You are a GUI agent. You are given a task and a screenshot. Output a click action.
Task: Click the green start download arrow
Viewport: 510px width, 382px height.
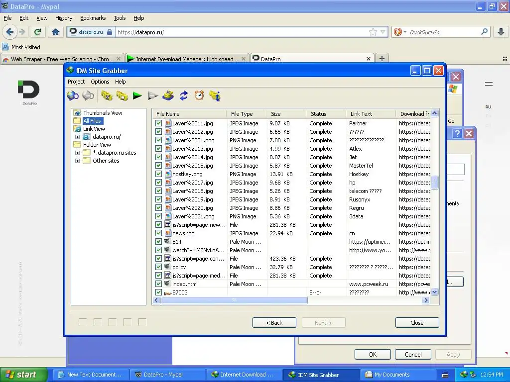tap(137, 96)
